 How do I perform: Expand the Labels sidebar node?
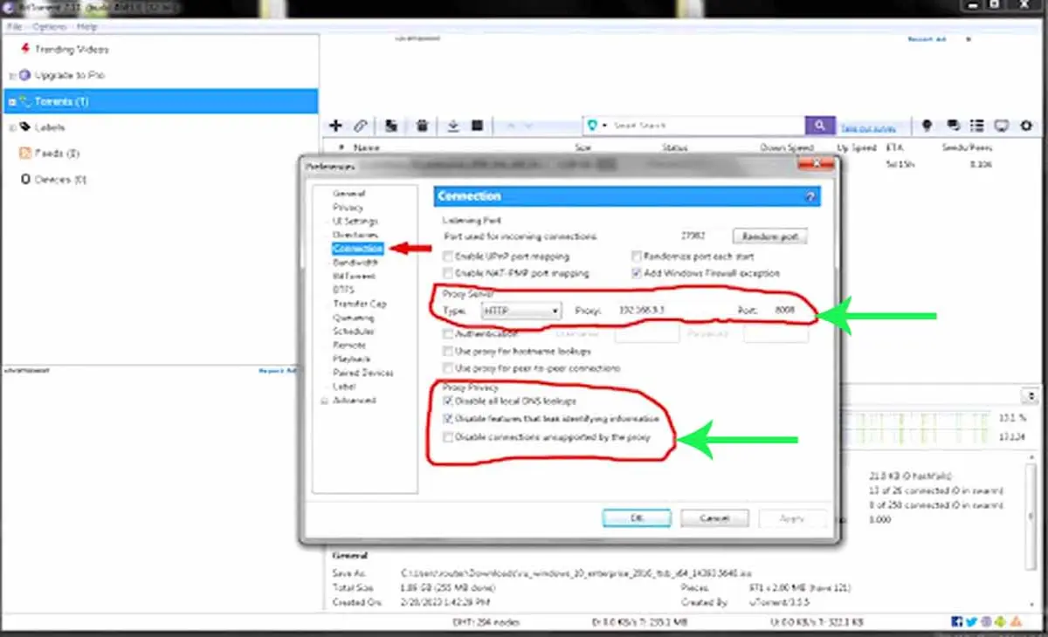tap(11, 127)
